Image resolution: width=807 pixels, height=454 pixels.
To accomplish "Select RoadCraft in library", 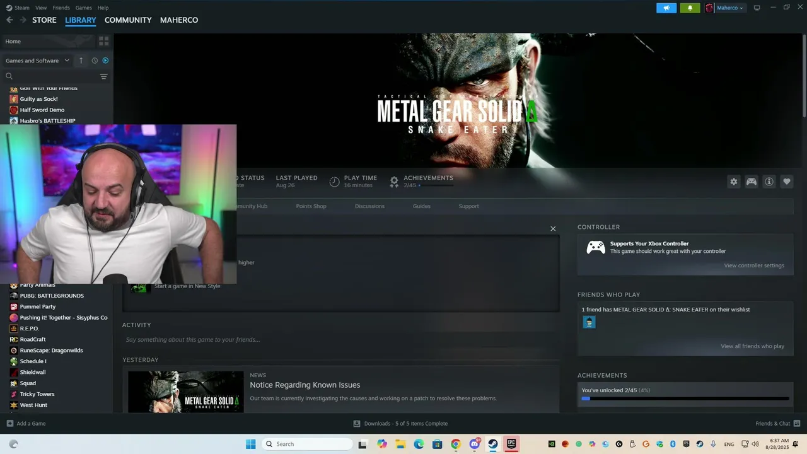I will 33,339.
